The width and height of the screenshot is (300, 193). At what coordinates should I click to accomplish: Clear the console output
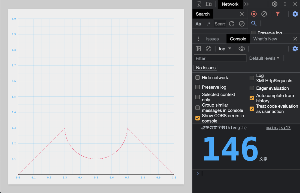(208, 49)
